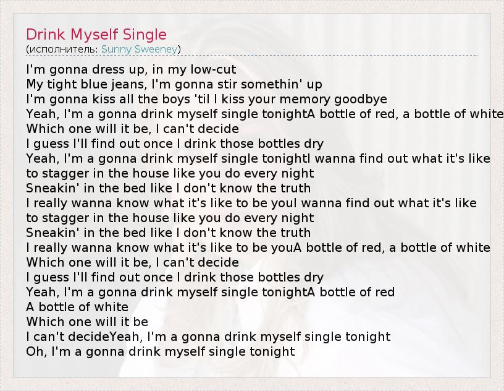Click the Sunny Sweeney artist link
504x391 pixels.
tap(140, 49)
